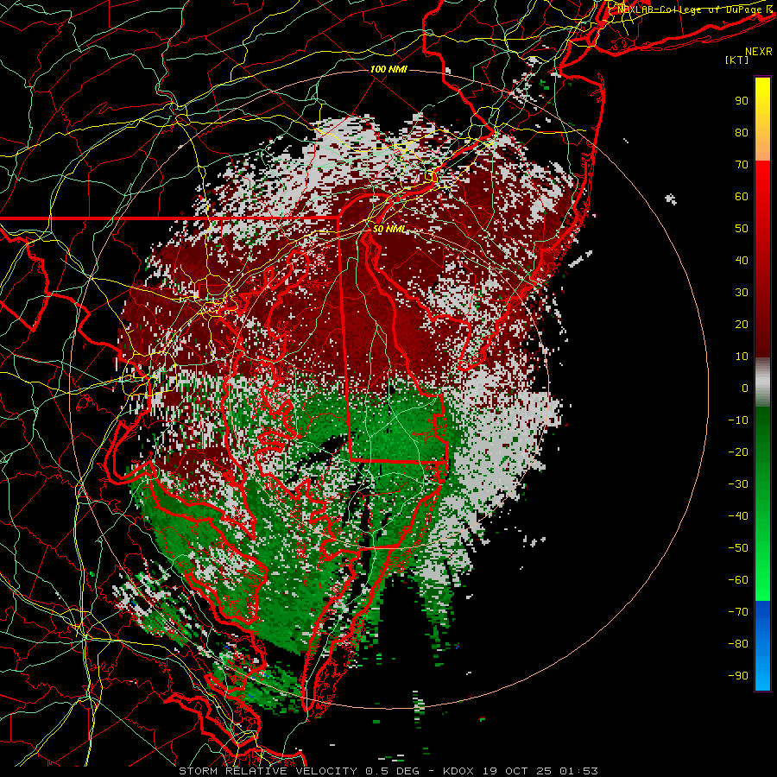Click the 100 NMI range ring label
This screenshot has width=777, height=777.
click(x=388, y=69)
